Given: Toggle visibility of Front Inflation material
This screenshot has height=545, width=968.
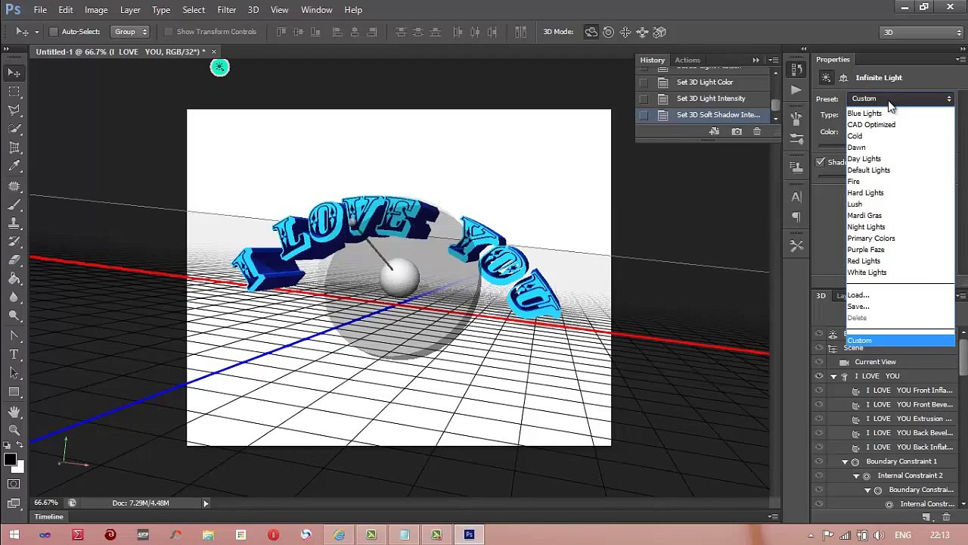Looking at the screenshot, I should click(819, 391).
